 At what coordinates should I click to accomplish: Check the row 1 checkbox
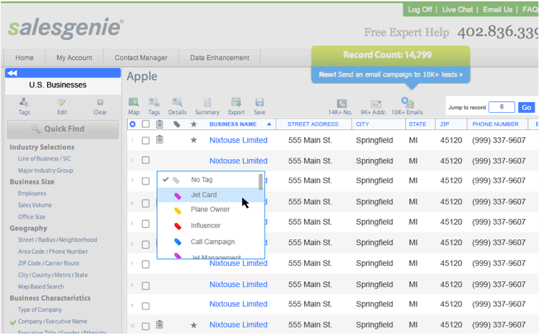[x=146, y=140]
